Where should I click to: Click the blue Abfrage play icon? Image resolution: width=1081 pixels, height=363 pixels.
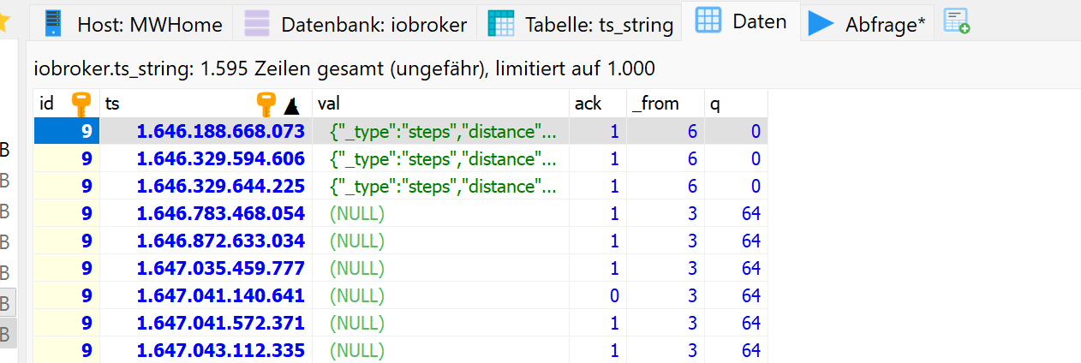tap(821, 24)
